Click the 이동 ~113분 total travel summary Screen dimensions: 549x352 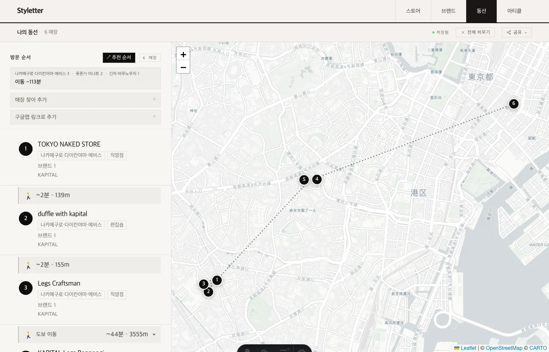(28, 82)
